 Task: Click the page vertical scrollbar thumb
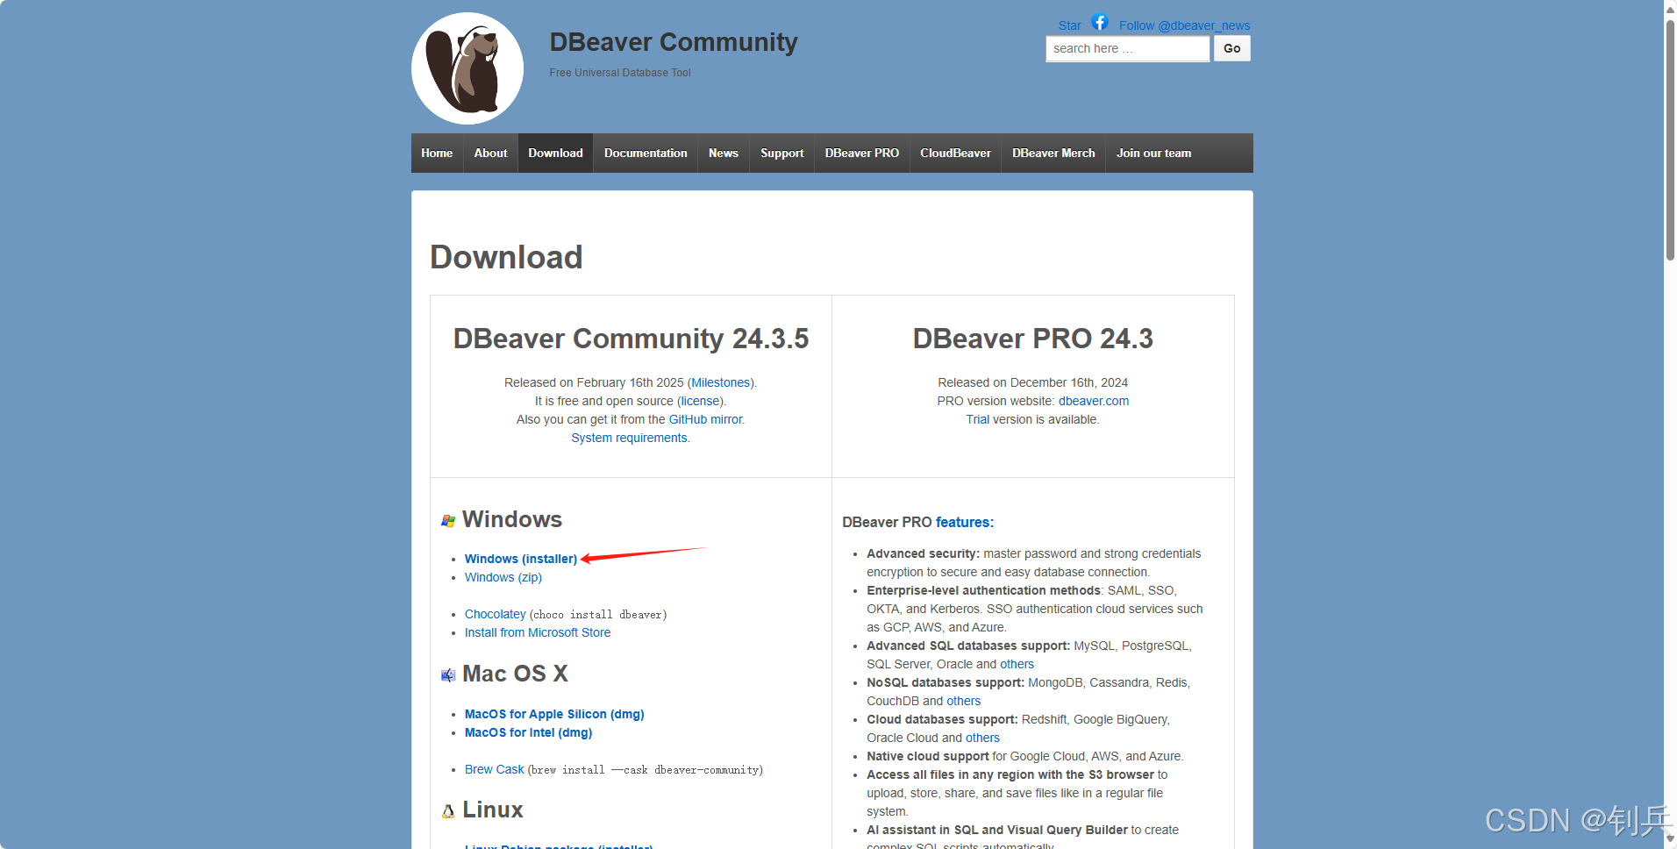coord(1670,140)
